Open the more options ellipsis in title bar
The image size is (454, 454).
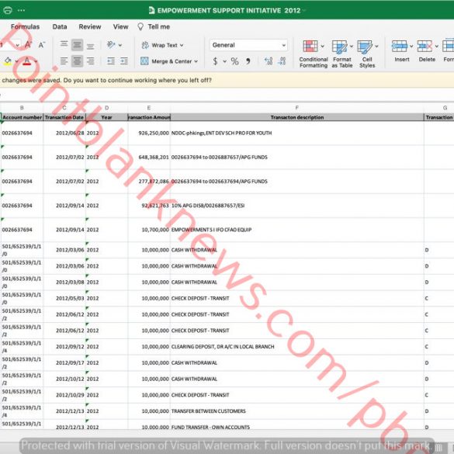click(x=21, y=10)
